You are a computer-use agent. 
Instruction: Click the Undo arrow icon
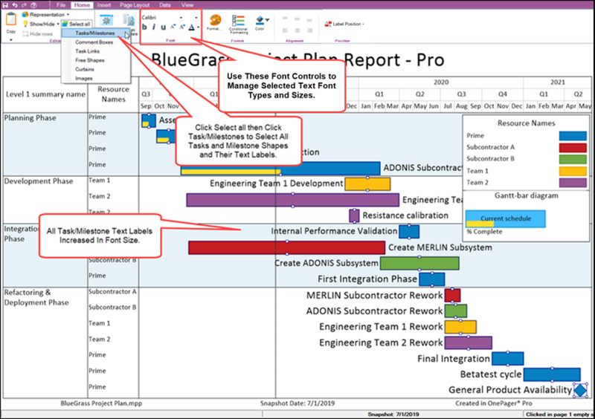pyautogui.click(x=15, y=5)
